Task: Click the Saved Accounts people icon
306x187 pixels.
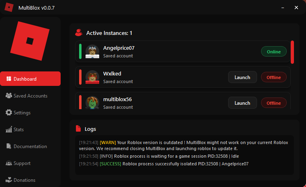Action: (x=9, y=96)
